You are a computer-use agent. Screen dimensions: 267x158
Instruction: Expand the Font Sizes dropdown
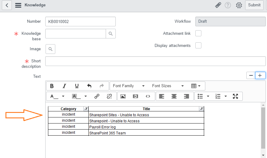point(168,86)
